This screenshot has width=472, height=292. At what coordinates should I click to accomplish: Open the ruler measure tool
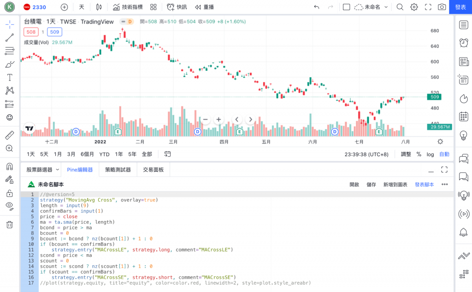click(x=9, y=135)
